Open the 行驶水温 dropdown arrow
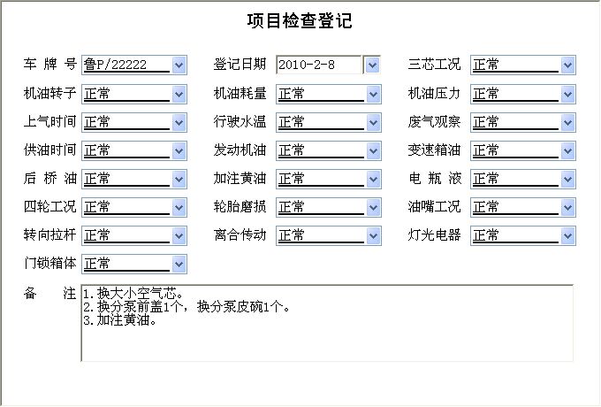 click(x=373, y=122)
